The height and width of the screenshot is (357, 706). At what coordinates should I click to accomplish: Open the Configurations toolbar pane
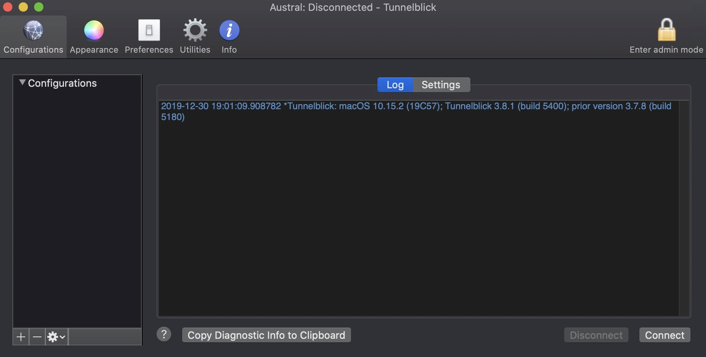[33, 37]
